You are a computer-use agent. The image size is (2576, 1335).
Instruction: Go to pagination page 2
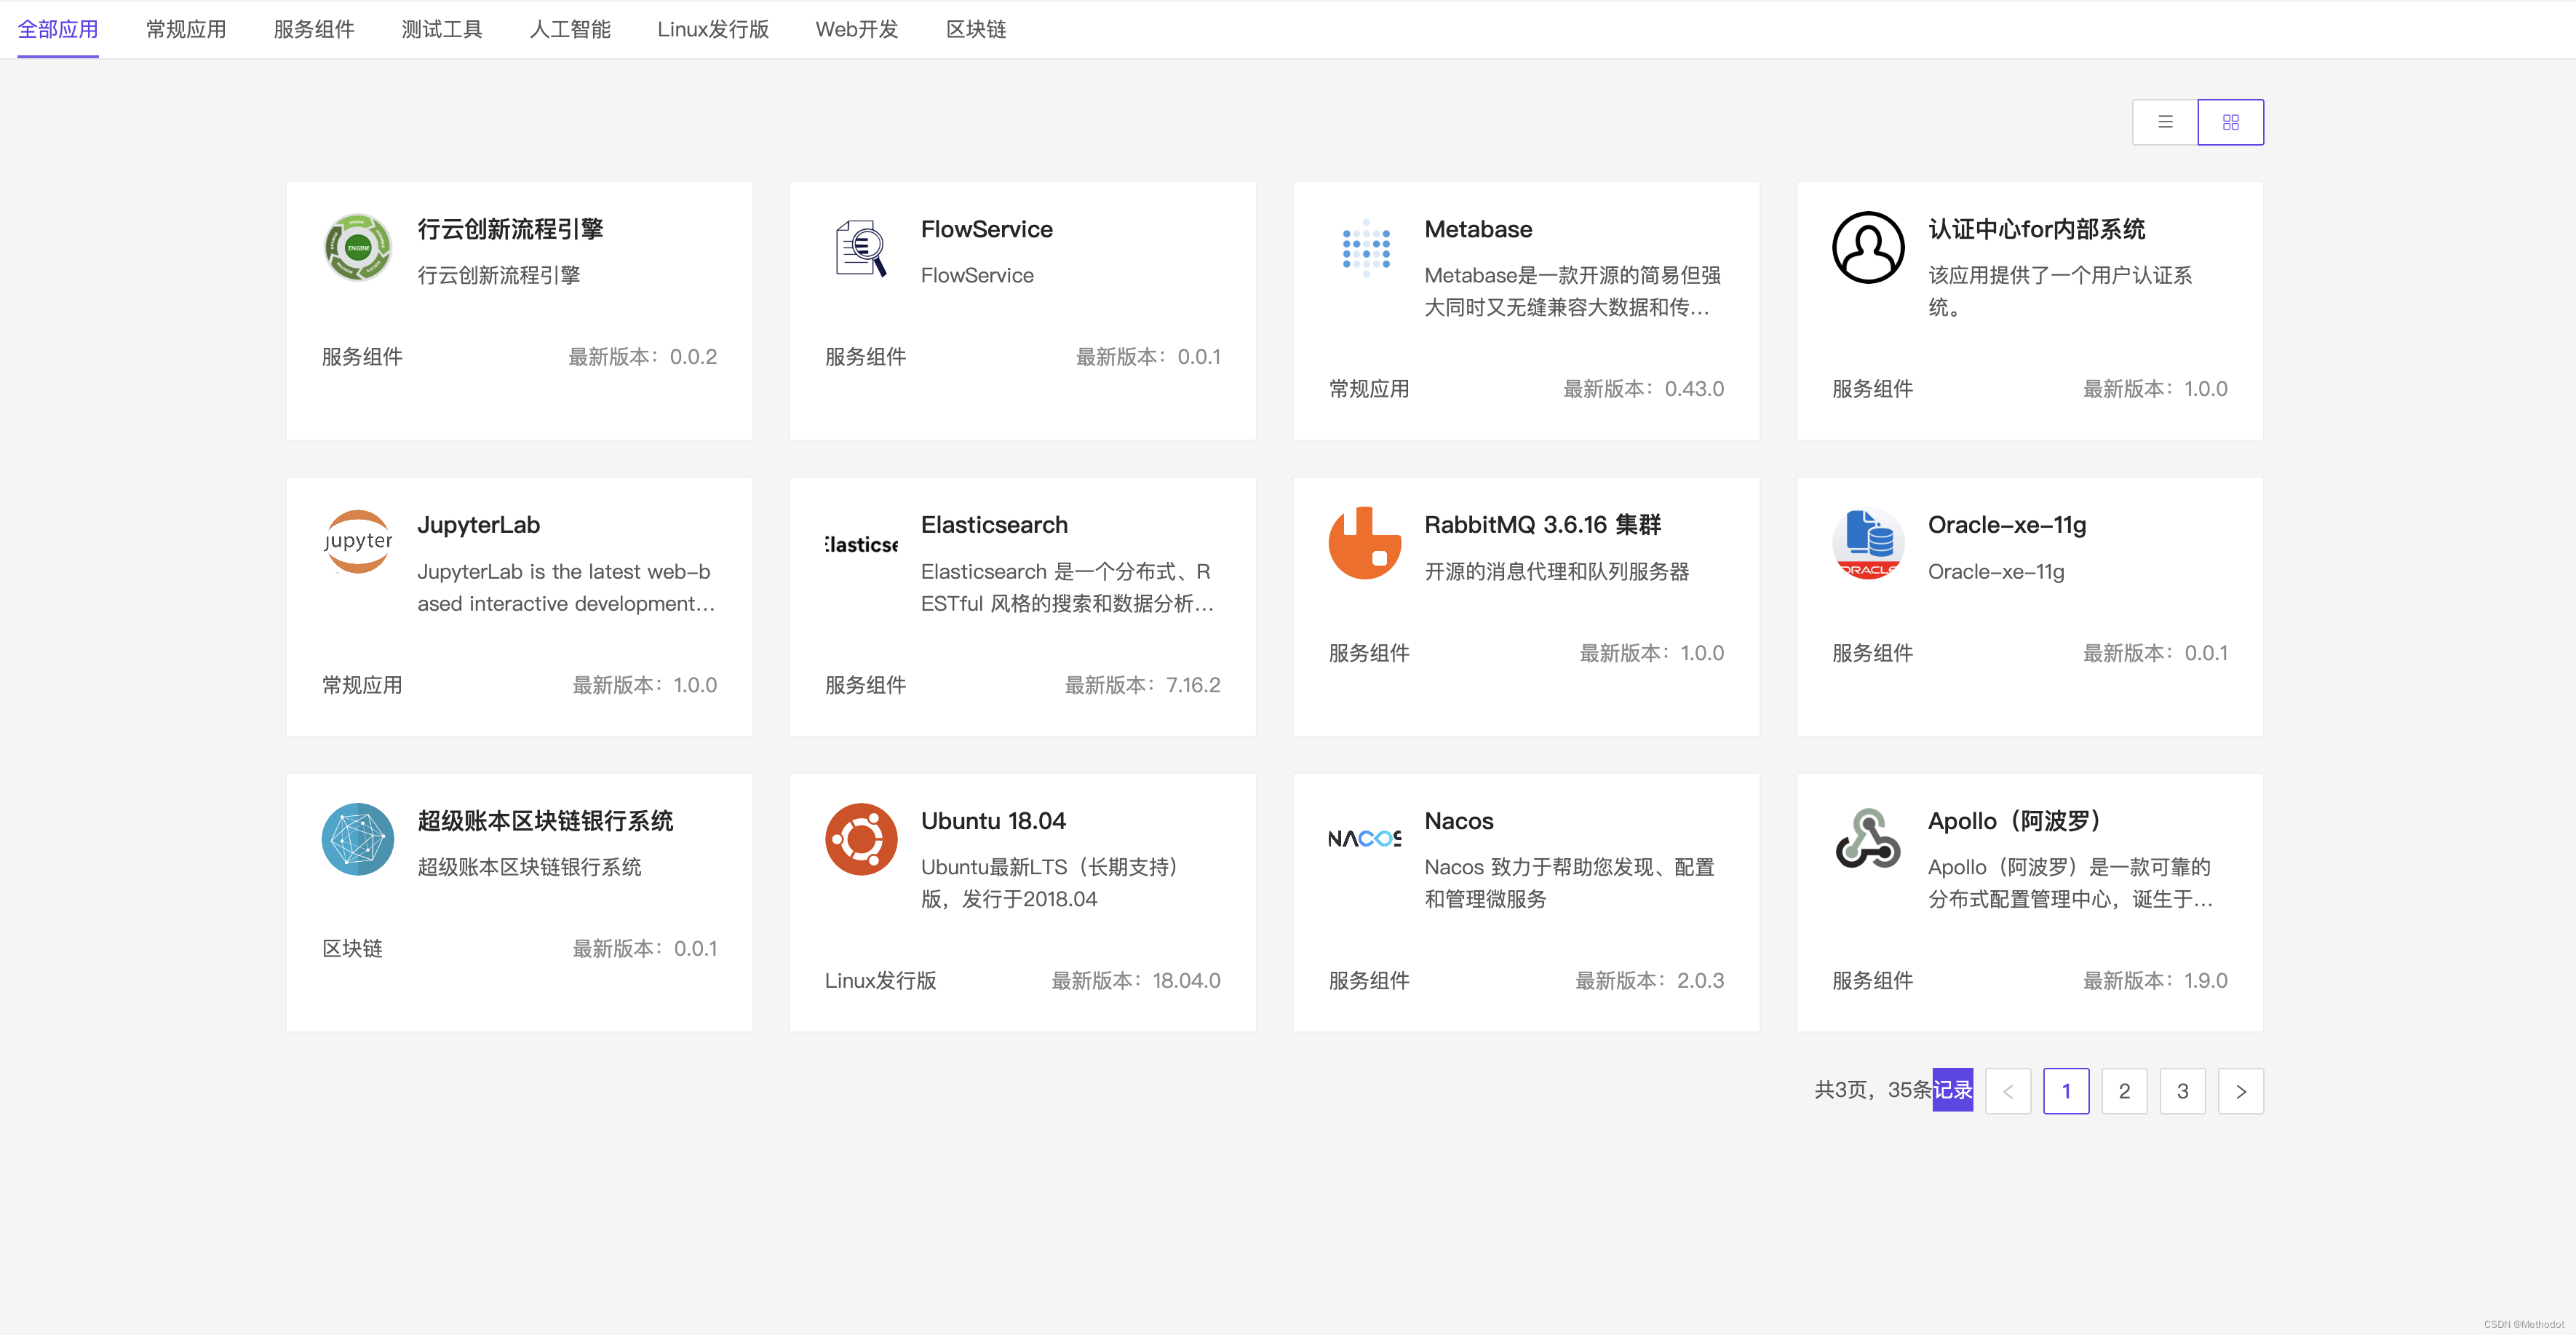[2124, 1091]
